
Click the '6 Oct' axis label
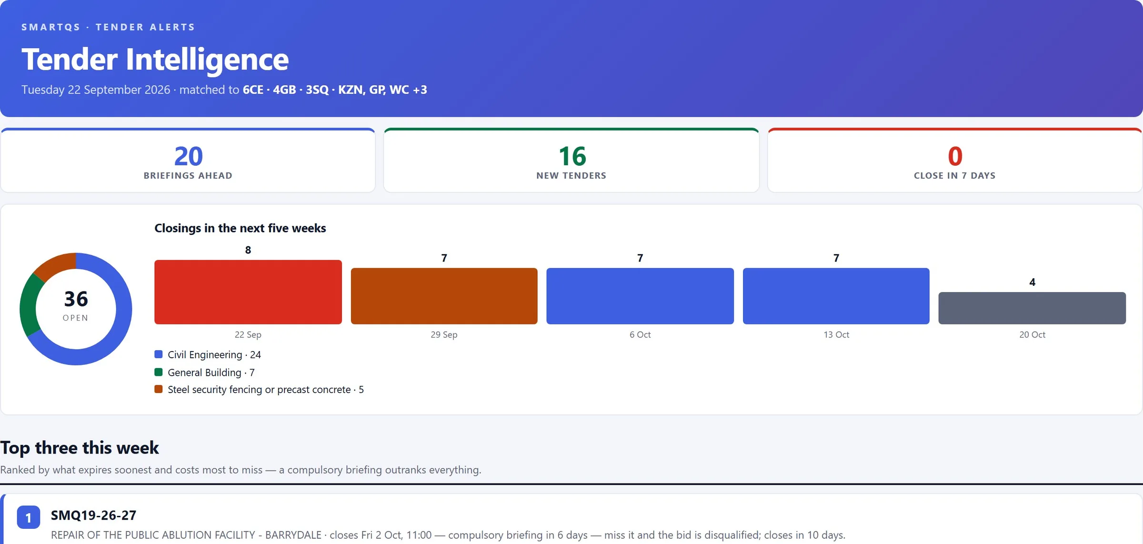[640, 334]
